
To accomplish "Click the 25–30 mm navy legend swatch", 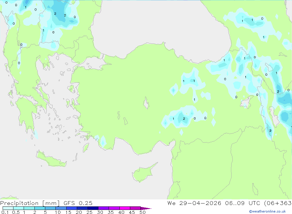I will tap(93, 208).
